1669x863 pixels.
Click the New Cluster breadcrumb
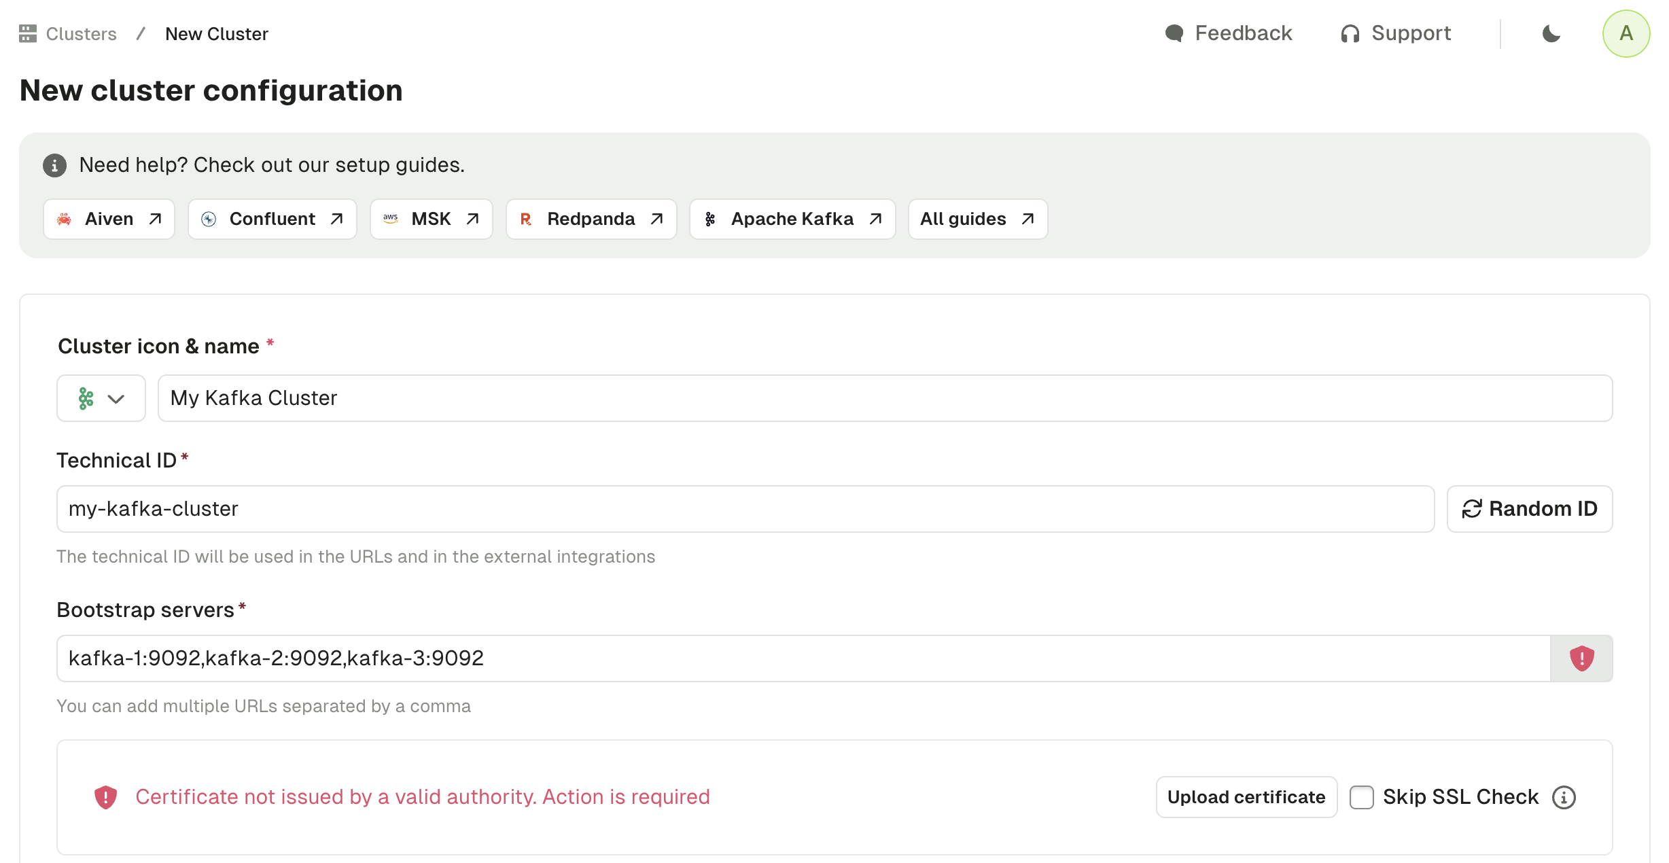217,34
